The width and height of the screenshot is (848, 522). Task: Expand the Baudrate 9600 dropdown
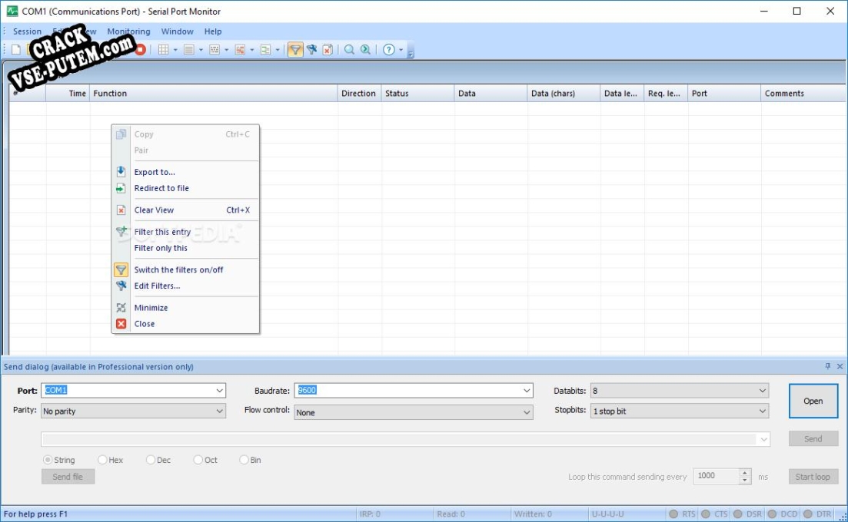(526, 390)
